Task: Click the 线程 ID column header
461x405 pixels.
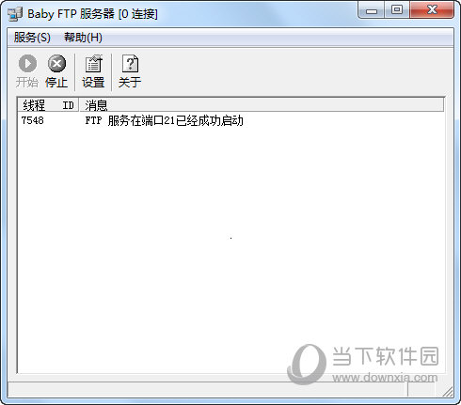Action: 48,105
